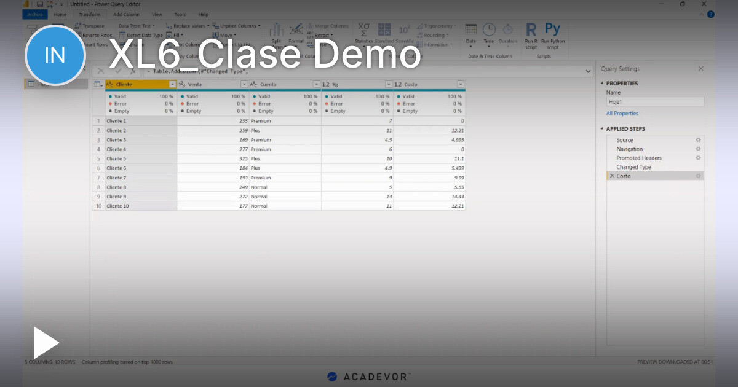
Task: Open the Replace Values dropdown
Action: point(188,26)
